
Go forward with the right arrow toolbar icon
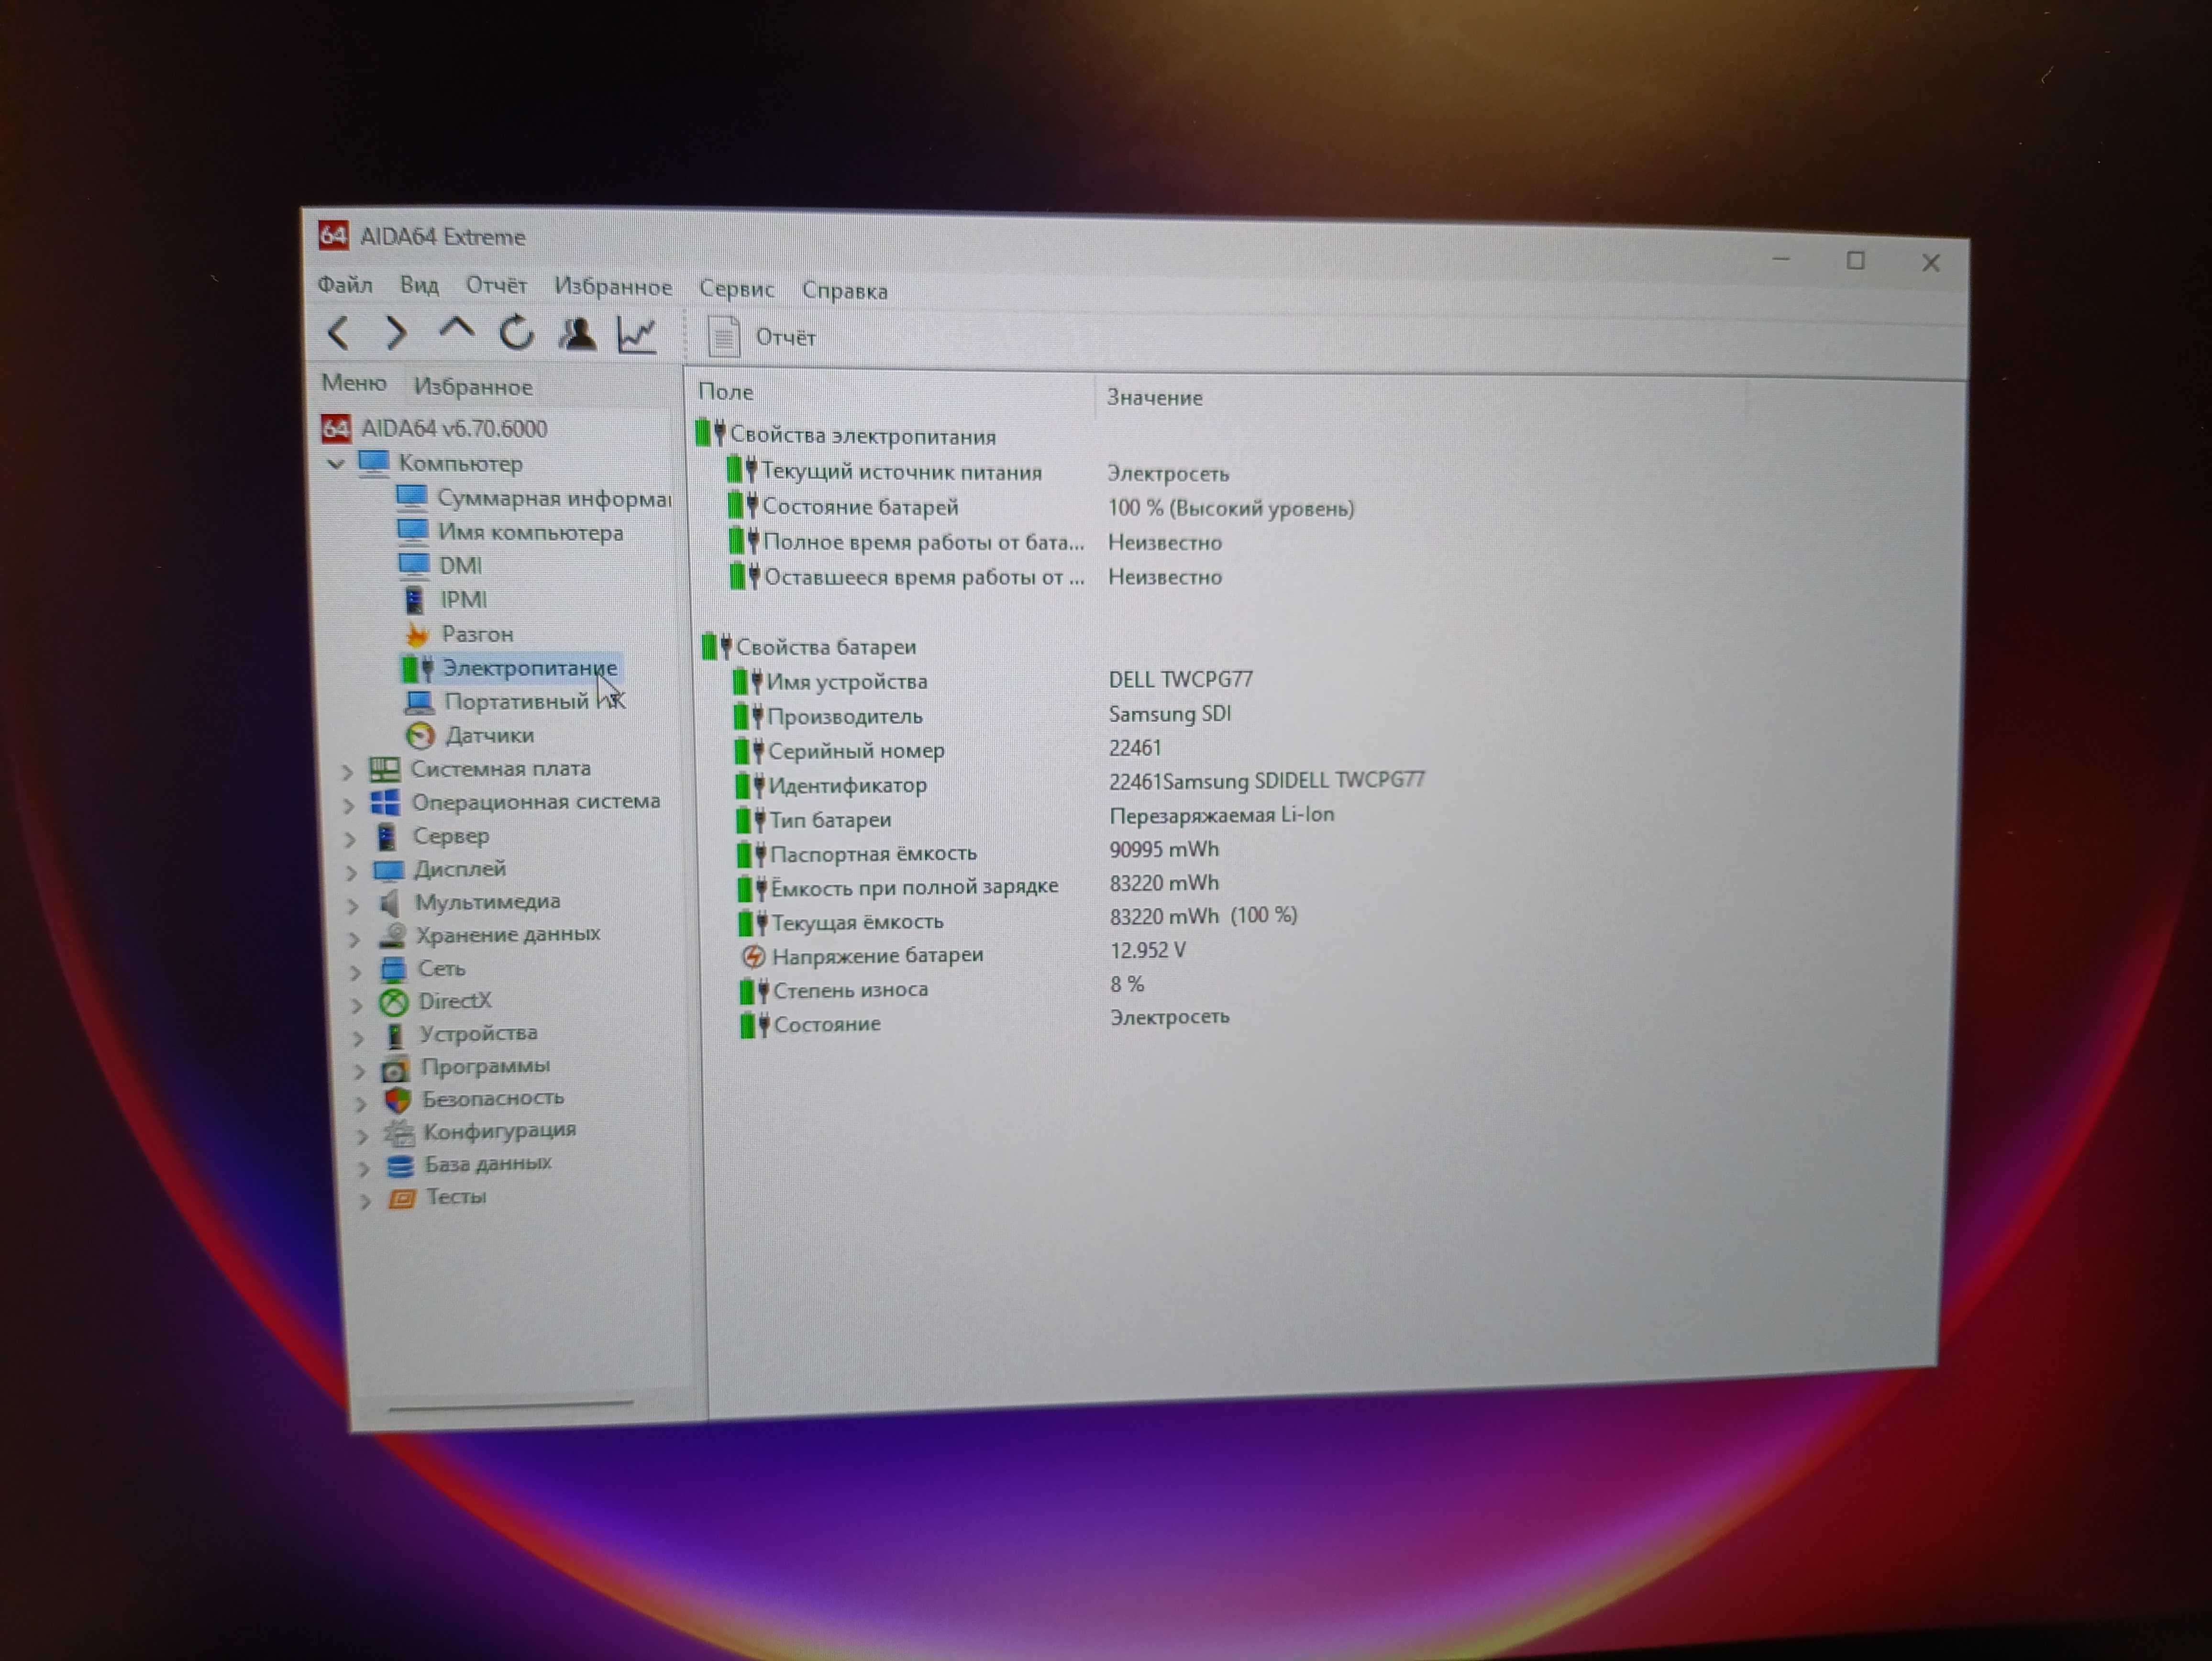396,332
